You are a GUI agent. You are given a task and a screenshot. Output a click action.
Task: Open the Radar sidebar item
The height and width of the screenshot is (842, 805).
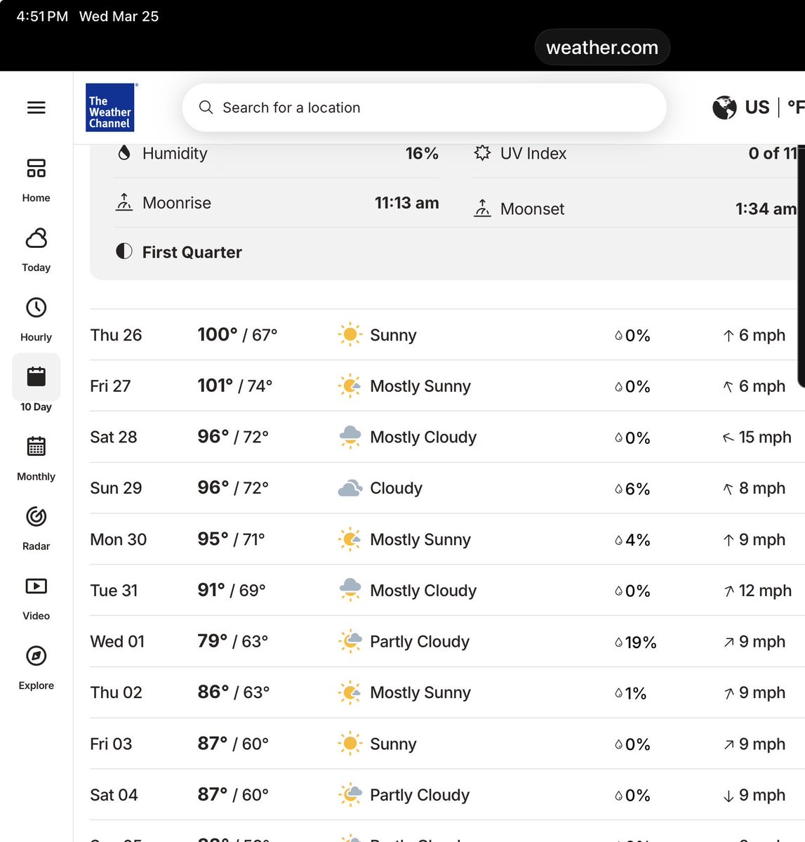36,529
